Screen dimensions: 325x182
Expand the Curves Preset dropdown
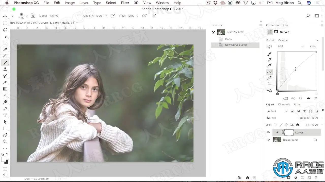click(297, 40)
